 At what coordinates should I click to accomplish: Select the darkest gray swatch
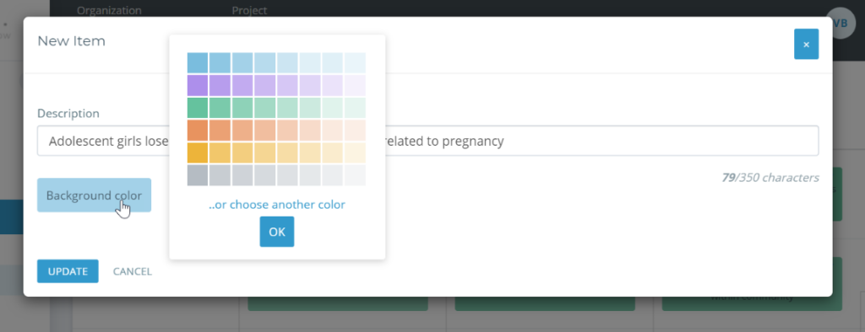pos(198,175)
